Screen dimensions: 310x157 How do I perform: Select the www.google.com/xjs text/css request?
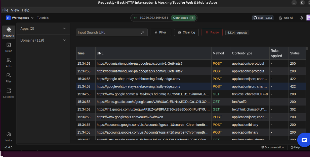[191, 94]
